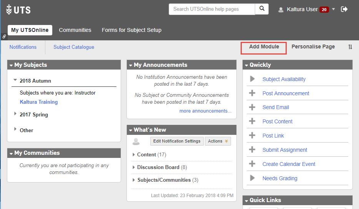359x209 pixels.
Task: Click play icon beside Needs Grading
Action: pos(252,178)
